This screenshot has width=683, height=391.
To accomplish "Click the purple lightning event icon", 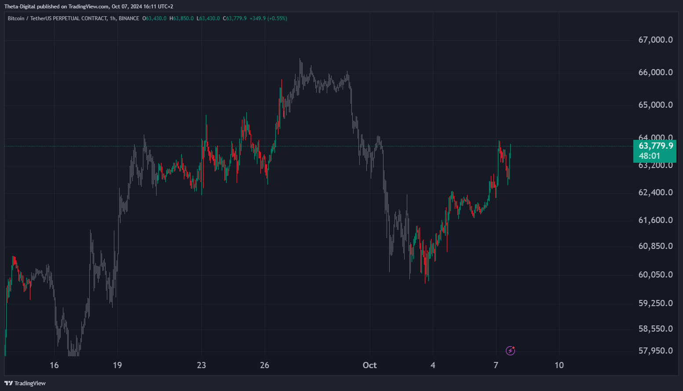I will (510, 351).
